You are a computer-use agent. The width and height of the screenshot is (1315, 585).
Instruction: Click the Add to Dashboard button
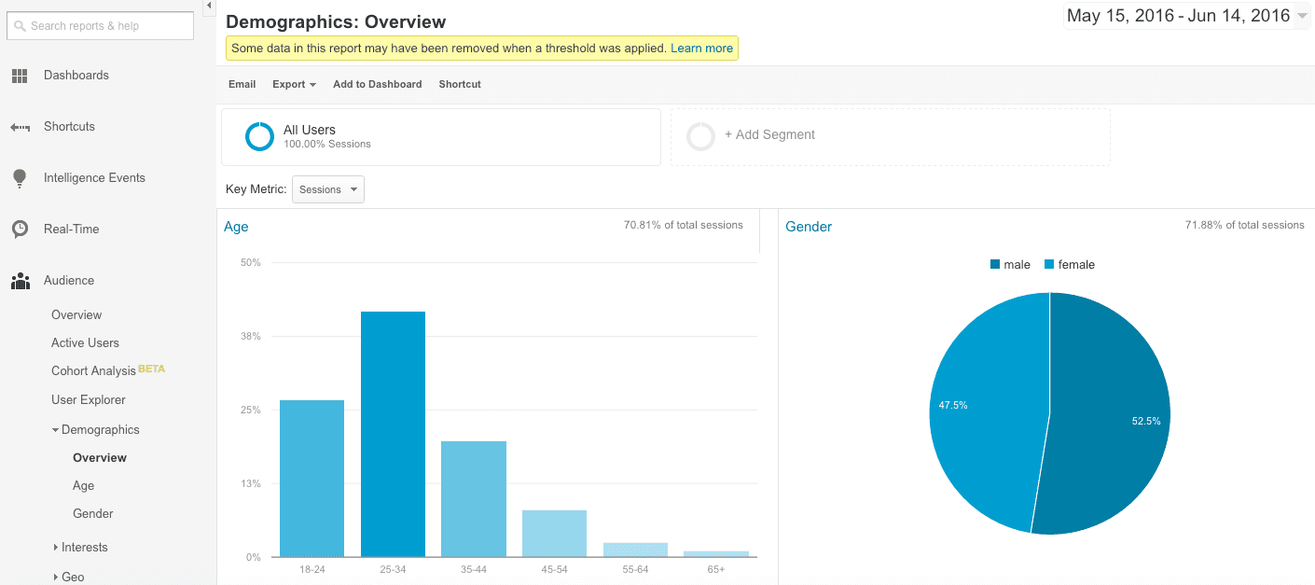377,84
